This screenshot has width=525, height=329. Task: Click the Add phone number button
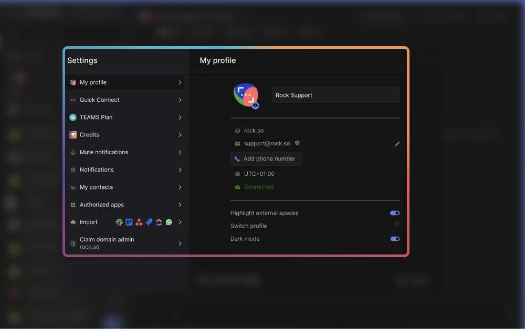coord(266,158)
